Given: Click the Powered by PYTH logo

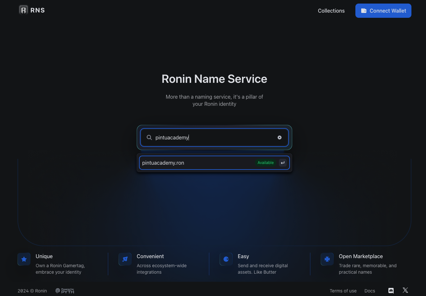Looking at the screenshot, I should point(64,291).
